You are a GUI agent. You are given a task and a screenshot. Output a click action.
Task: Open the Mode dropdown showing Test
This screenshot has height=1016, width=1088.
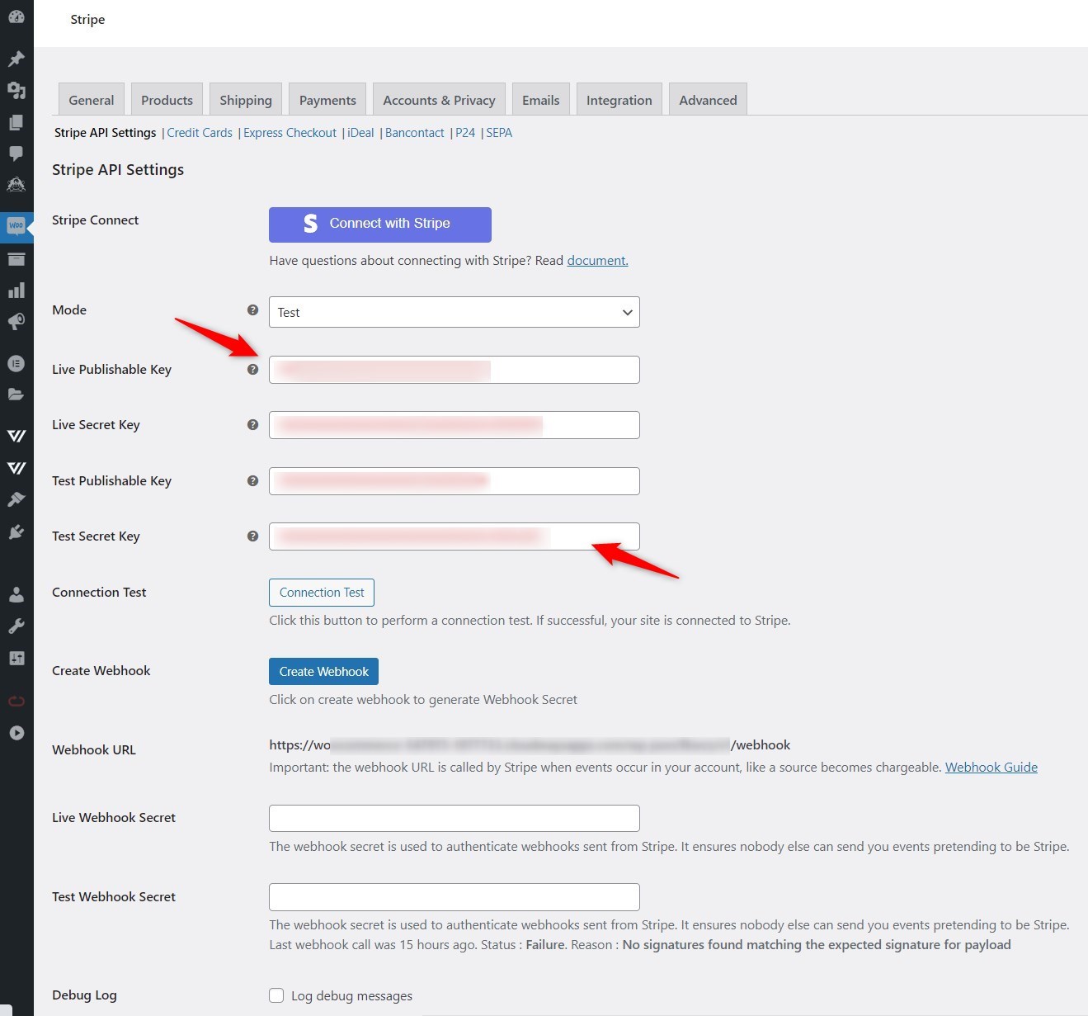pos(455,312)
